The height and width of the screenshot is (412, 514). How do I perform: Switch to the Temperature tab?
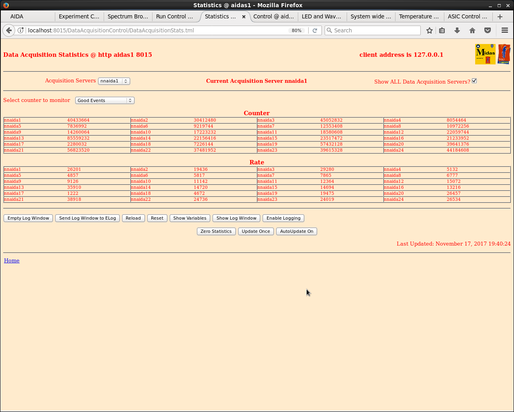pyautogui.click(x=419, y=16)
